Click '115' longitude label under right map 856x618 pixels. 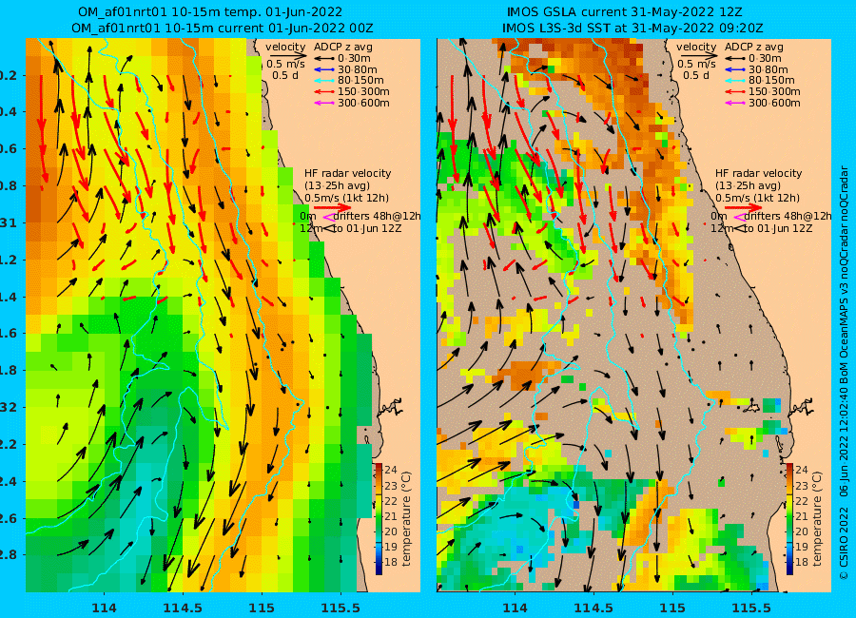672,608
